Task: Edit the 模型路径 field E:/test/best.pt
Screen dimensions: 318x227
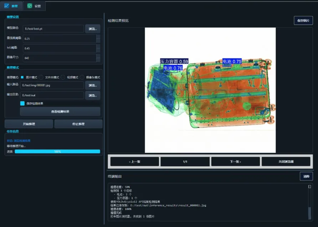Action: point(53,29)
